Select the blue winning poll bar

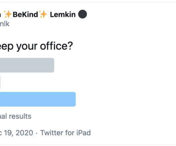[38, 99]
